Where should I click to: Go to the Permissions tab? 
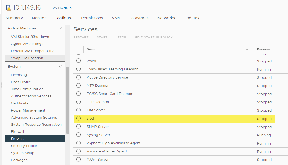92,18
